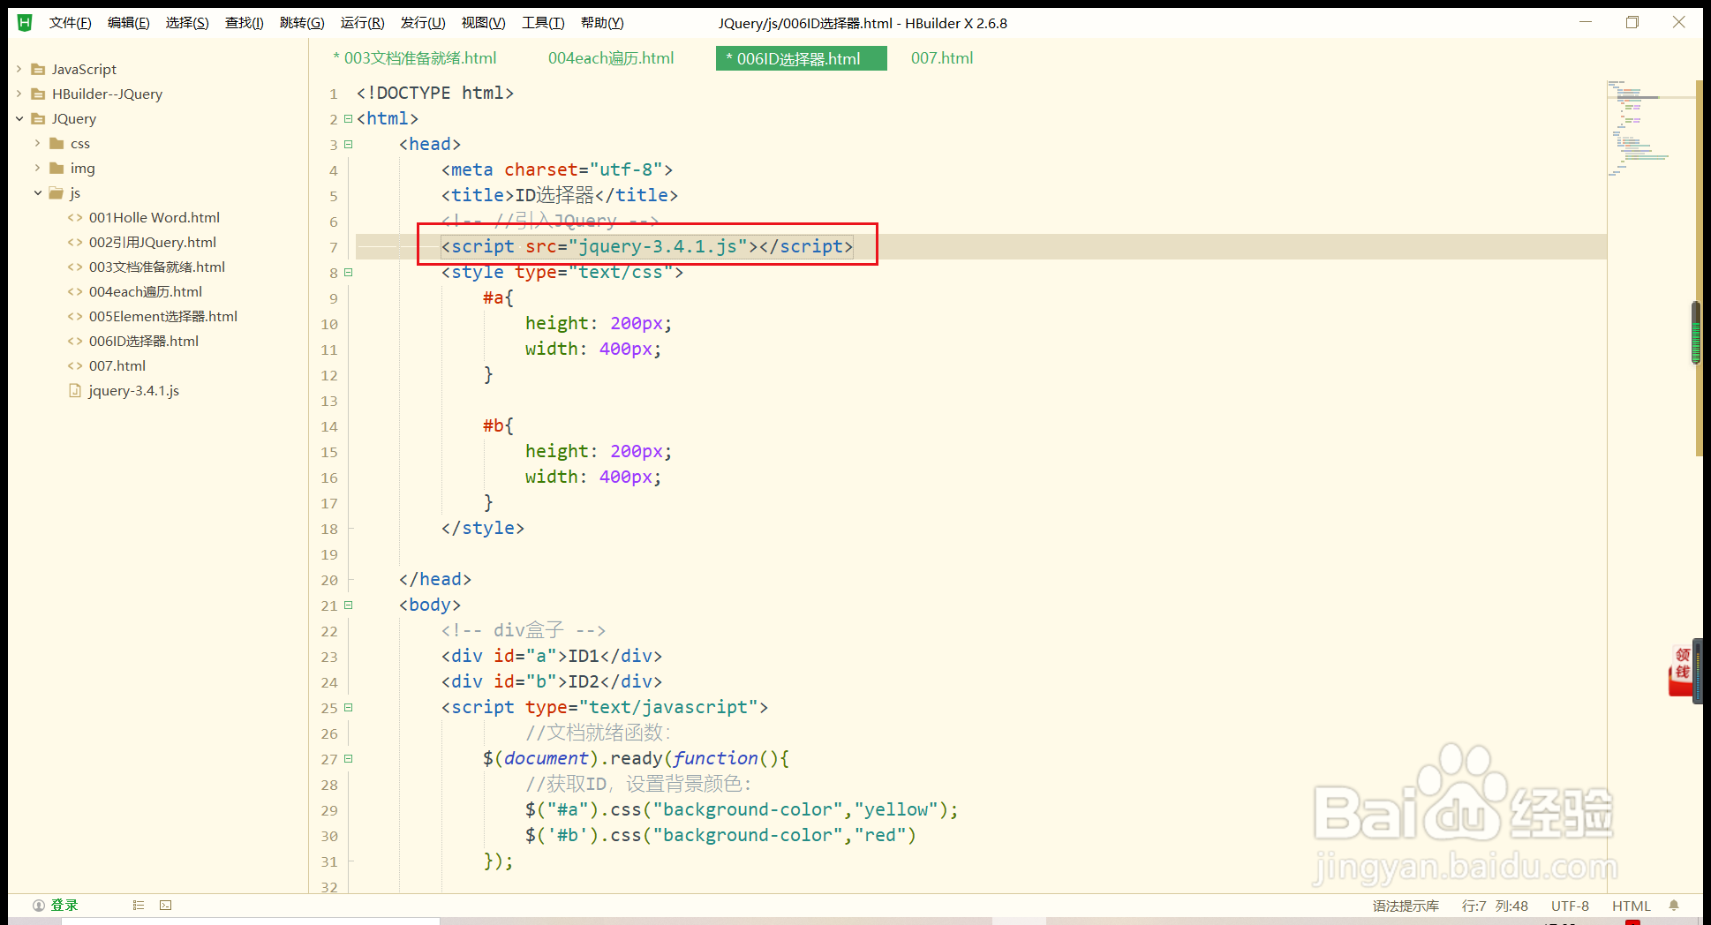
Task: Open 004each遍历.html in the tree
Action: 146,291
